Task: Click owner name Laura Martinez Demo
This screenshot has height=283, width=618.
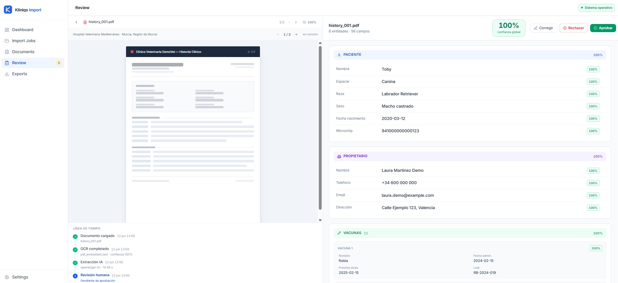Action: pos(403,171)
